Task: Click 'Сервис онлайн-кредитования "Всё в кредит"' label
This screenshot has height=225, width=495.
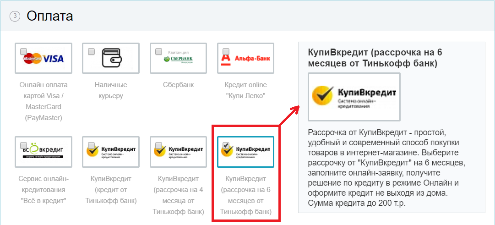Action: [x=44, y=190]
